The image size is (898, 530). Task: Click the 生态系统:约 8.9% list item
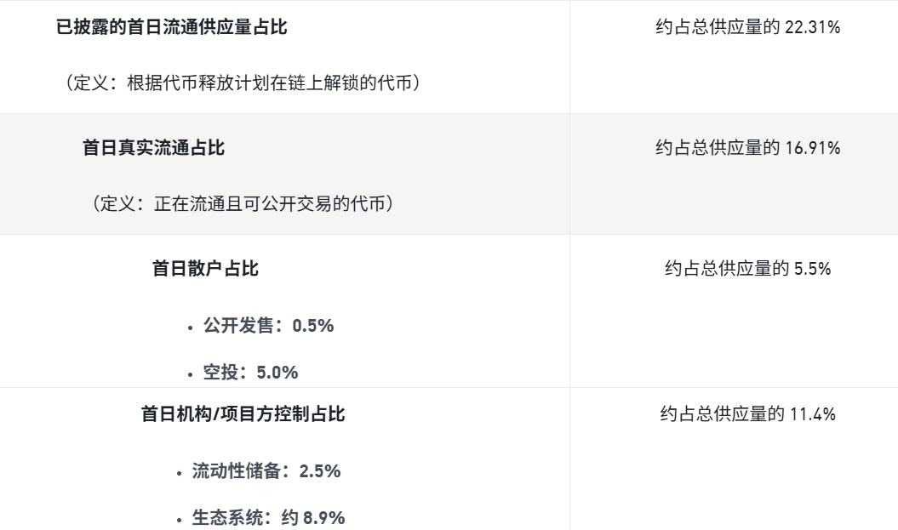click(x=268, y=517)
